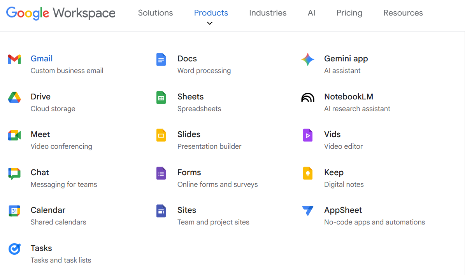Open the Chat product link
The image size is (465, 275).
point(40,172)
